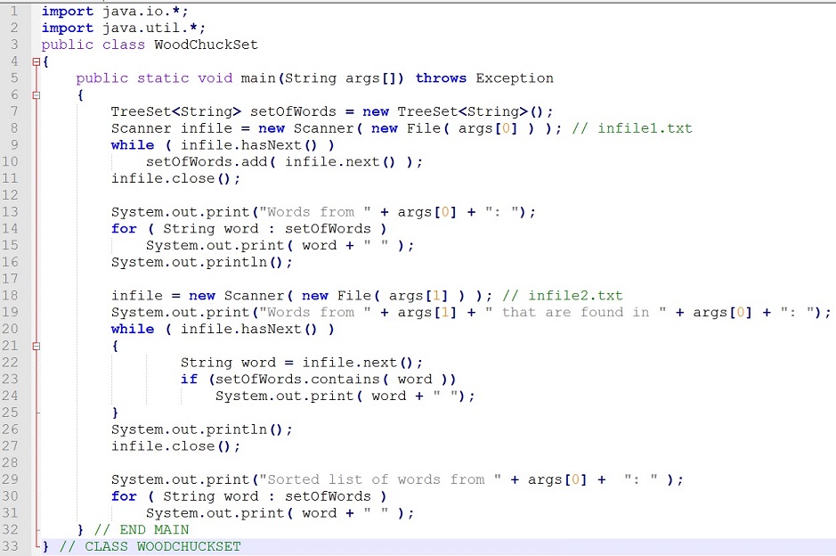This screenshot has height=556, width=836.
Task: Collapse the main method fold marker on line 6
Action: click(x=37, y=95)
